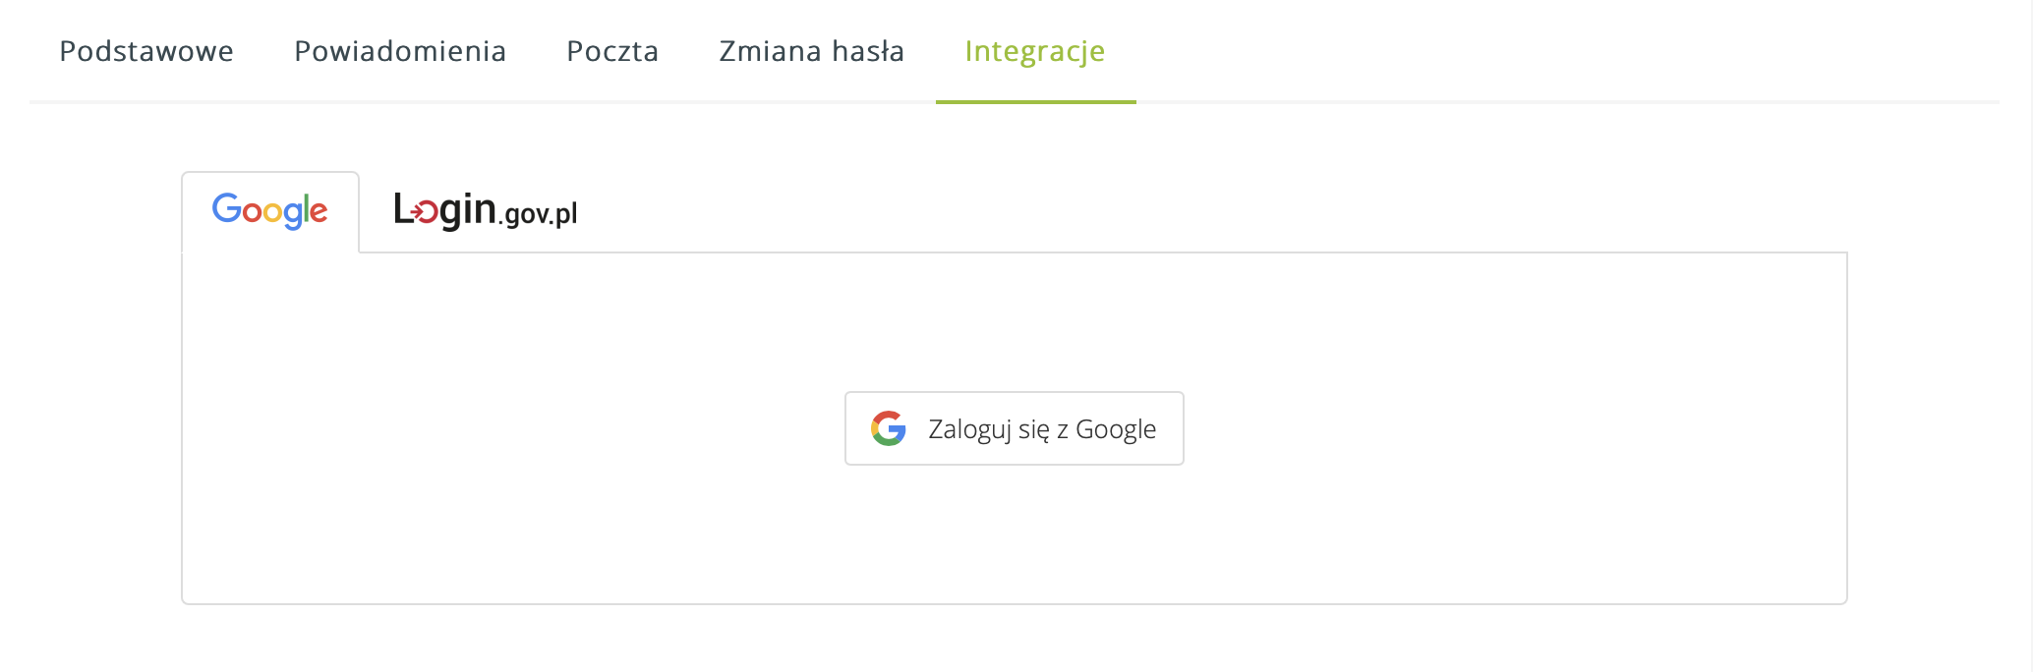Select the colorful Google logo tab
Screen dimensions: 2033x672
coord(269,209)
